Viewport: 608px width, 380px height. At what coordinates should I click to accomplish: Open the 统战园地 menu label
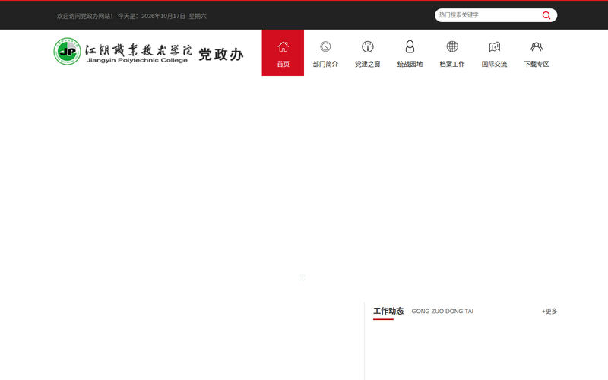[x=410, y=64]
